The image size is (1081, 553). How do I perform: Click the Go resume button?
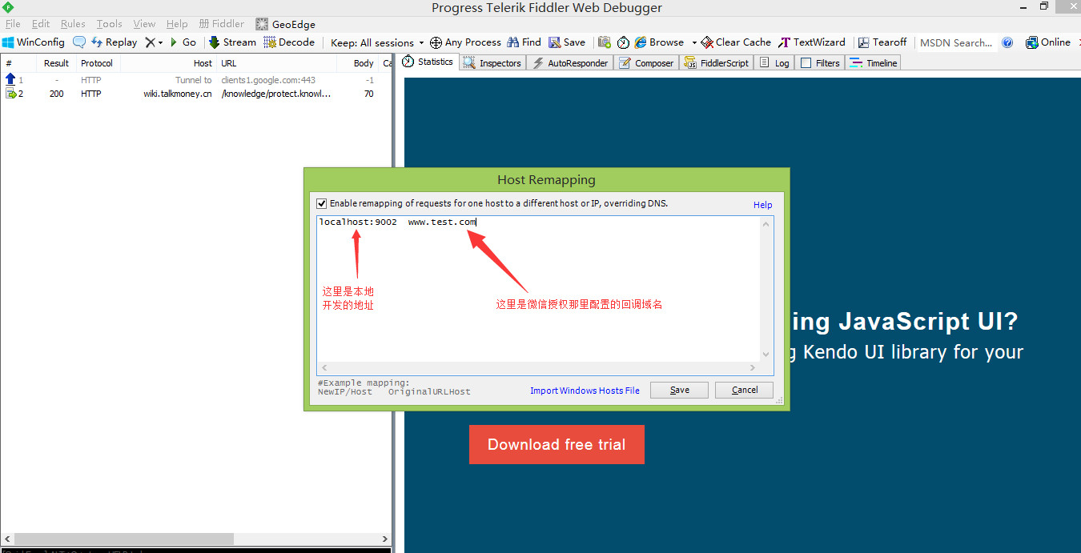183,42
